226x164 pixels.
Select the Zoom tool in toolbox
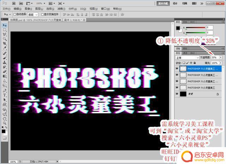point(5,123)
